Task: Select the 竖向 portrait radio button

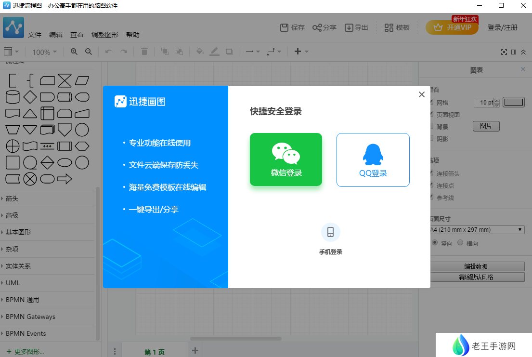Action: (x=435, y=242)
